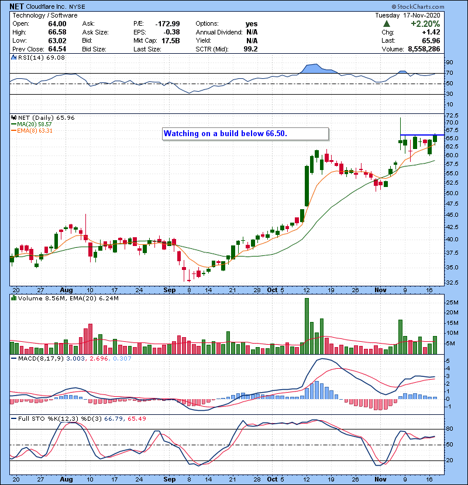This screenshot has height=485, width=468.
Task: Click the +2.20% percent change
Action: (x=425, y=24)
